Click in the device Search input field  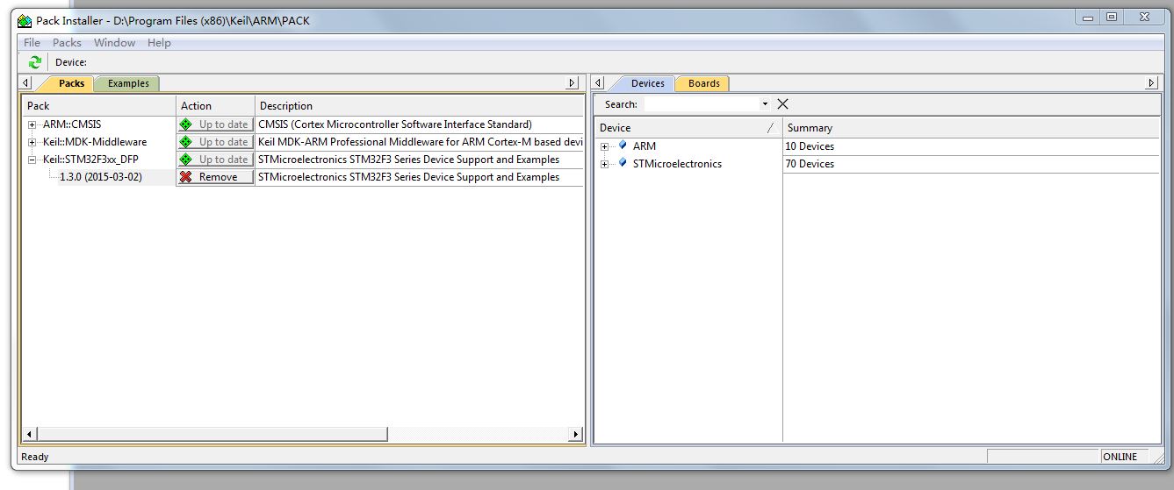point(701,103)
